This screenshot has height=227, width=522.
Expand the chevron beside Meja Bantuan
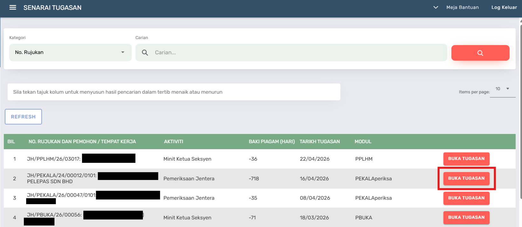coord(436,7)
